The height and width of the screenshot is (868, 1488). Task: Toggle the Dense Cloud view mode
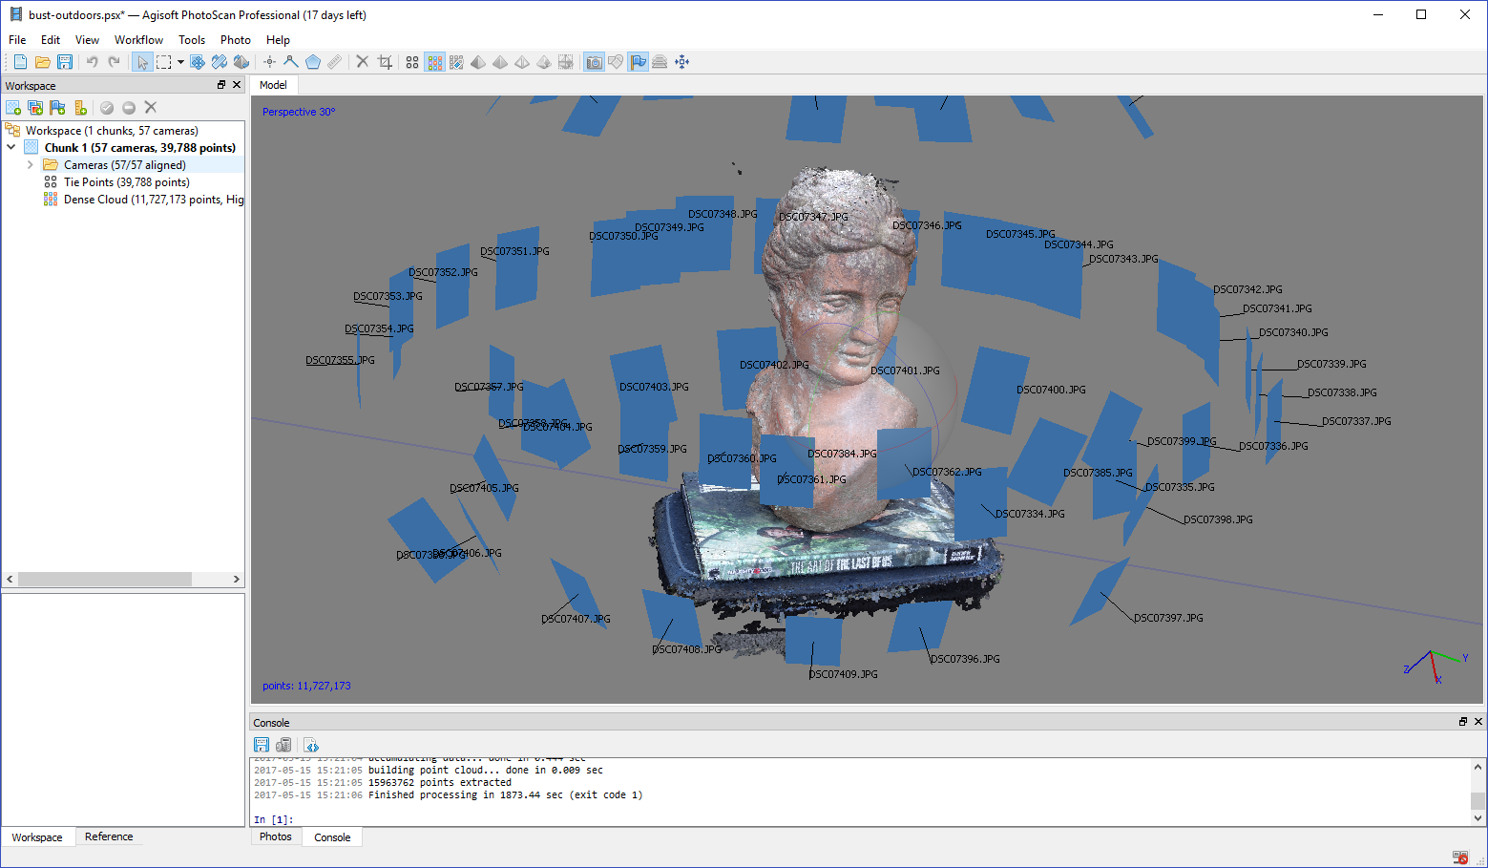435,62
